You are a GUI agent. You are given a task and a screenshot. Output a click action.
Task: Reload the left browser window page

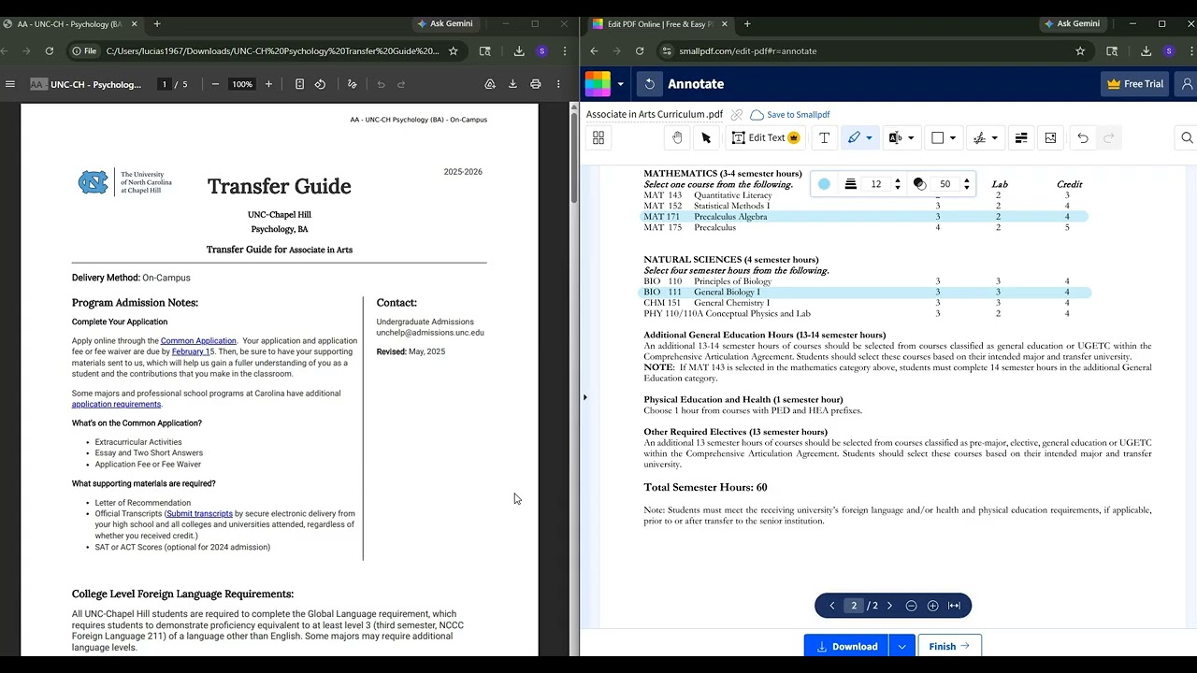pyautogui.click(x=49, y=51)
